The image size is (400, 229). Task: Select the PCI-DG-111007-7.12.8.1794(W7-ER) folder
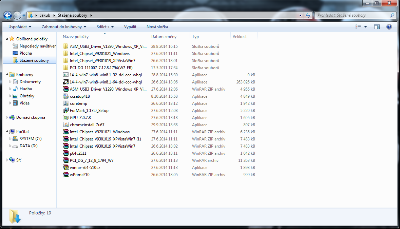tap(101, 68)
